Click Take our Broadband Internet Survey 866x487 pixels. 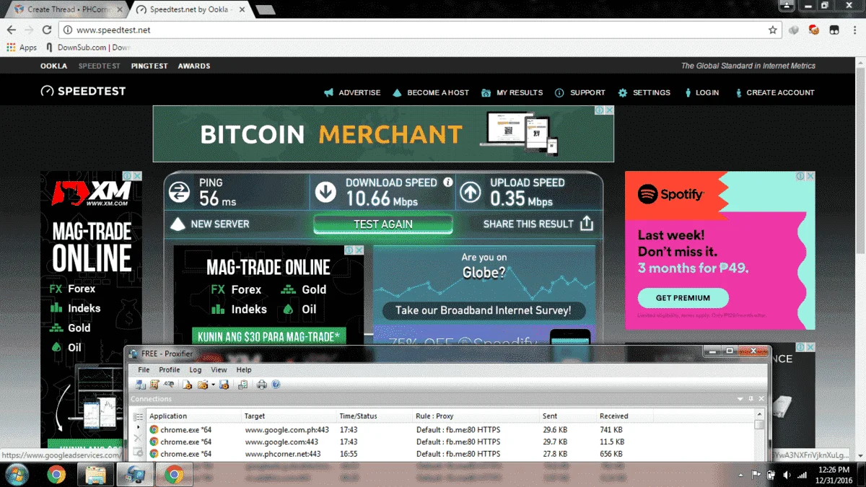483,311
